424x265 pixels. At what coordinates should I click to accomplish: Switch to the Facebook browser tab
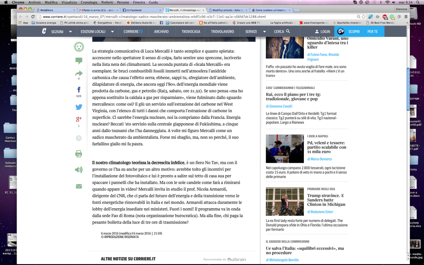click(x=135, y=9)
